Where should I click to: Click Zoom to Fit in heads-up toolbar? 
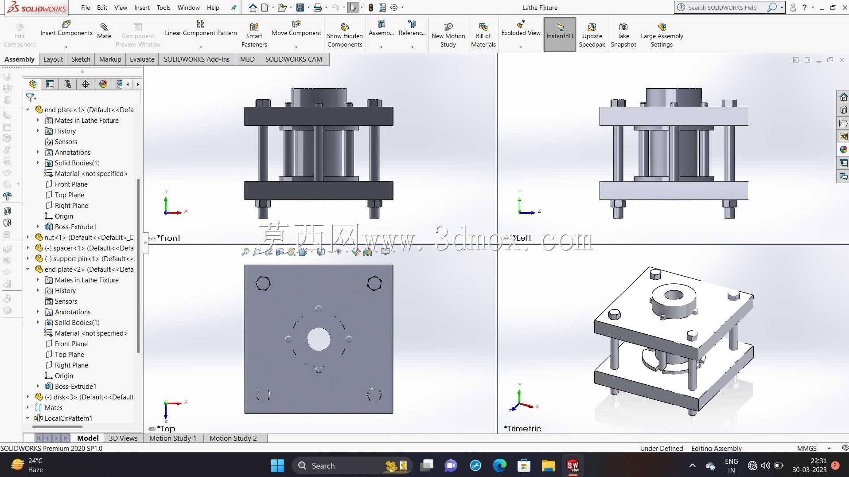tap(245, 252)
